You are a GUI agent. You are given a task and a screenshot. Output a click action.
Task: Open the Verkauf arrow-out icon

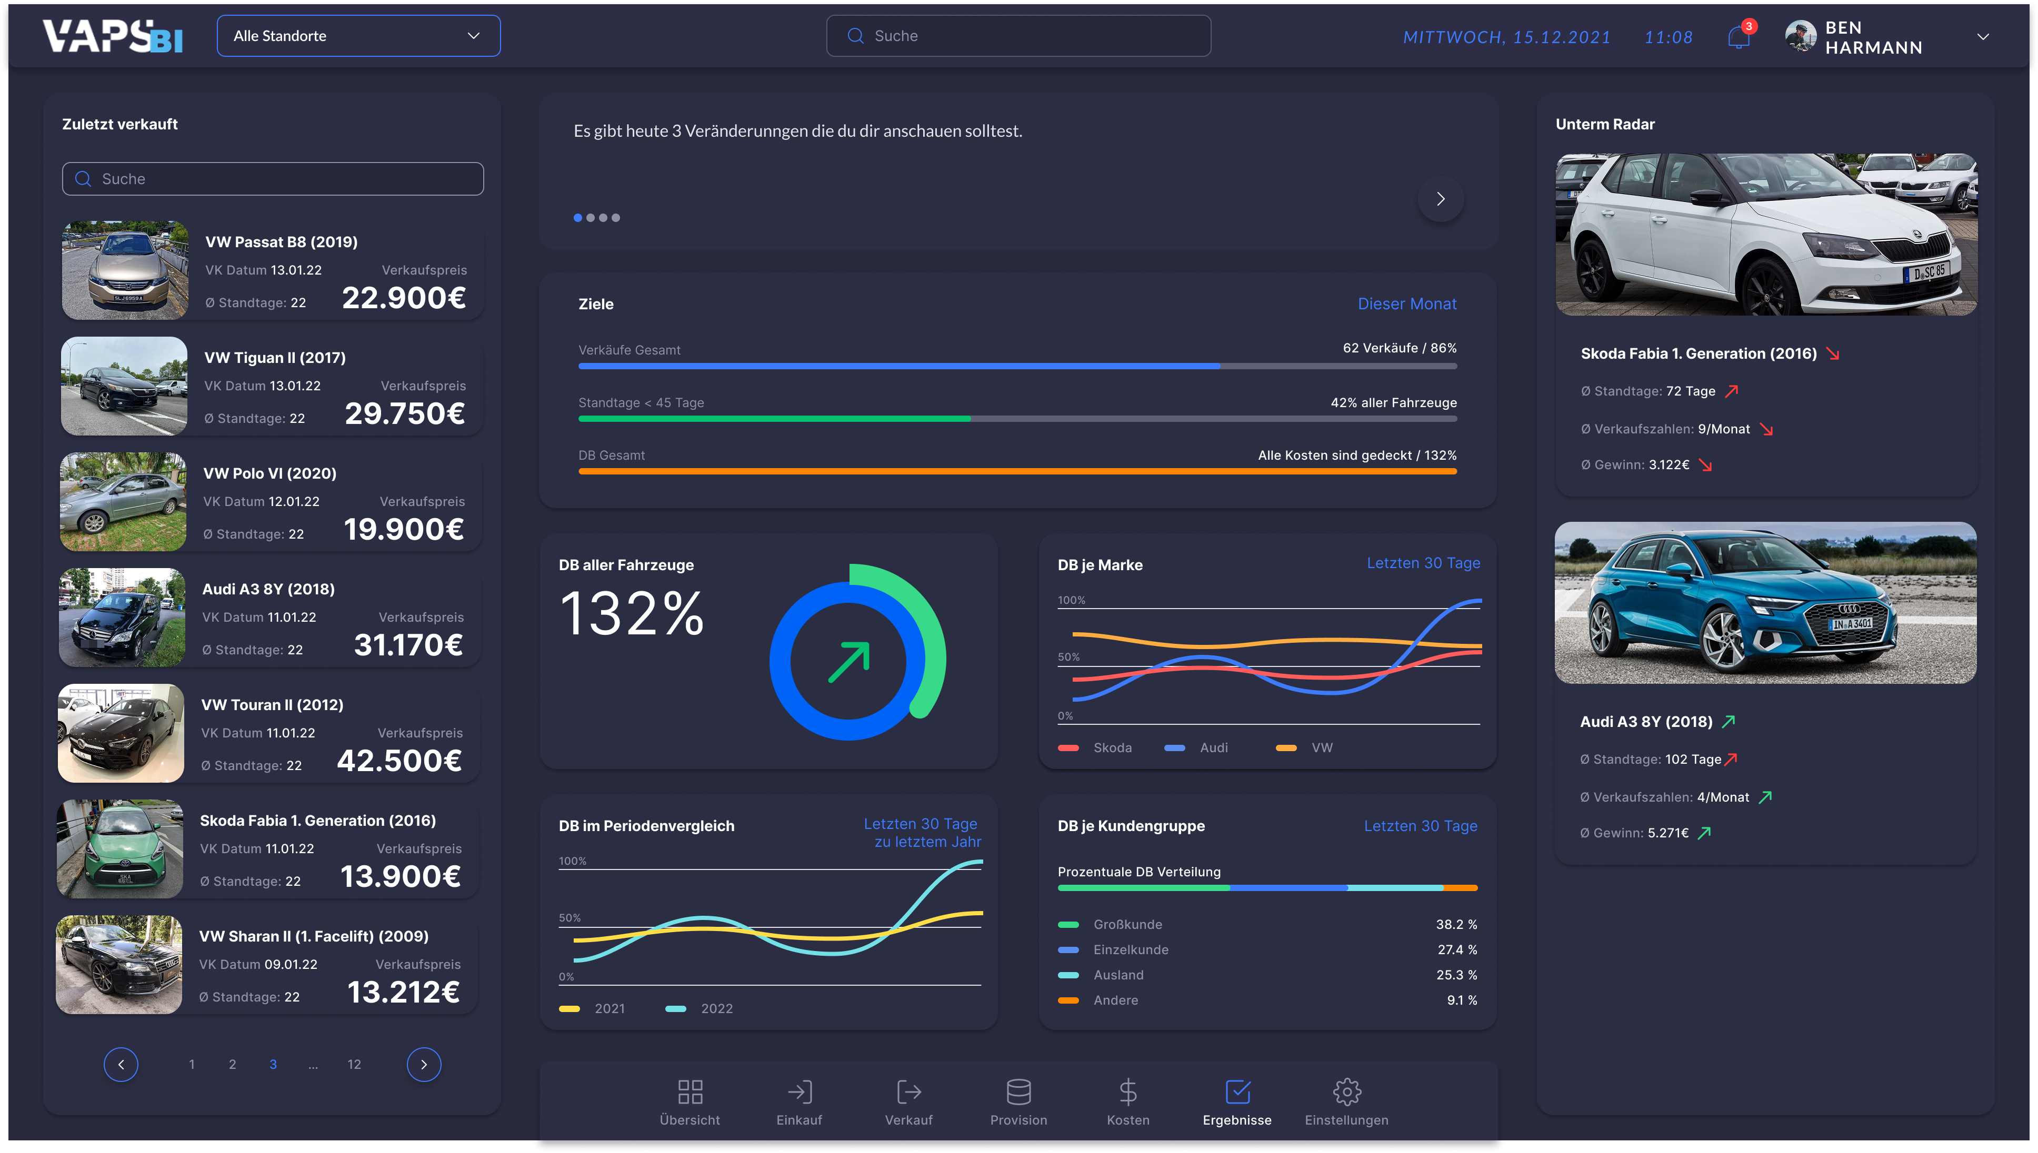(908, 1091)
